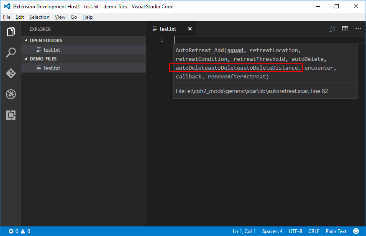The width and height of the screenshot is (366, 236).
Task: Open the Explorer view in activity bar
Action: tap(11, 31)
